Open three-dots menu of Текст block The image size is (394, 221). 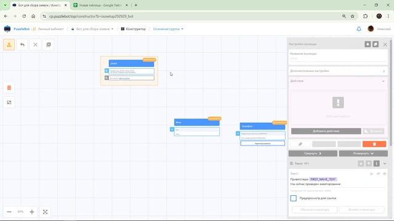376,163
